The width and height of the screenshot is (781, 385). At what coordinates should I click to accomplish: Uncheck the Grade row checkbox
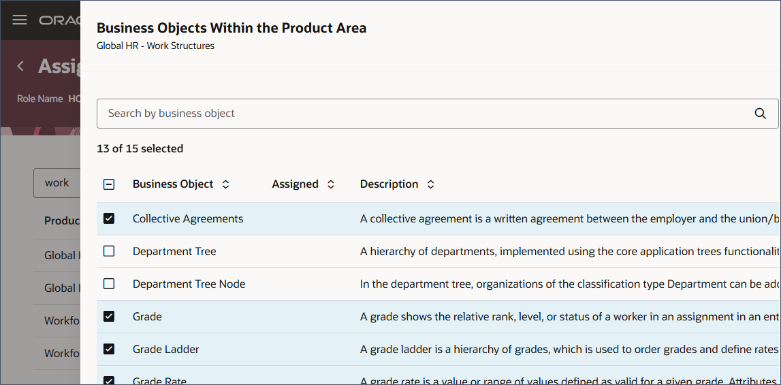click(109, 316)
